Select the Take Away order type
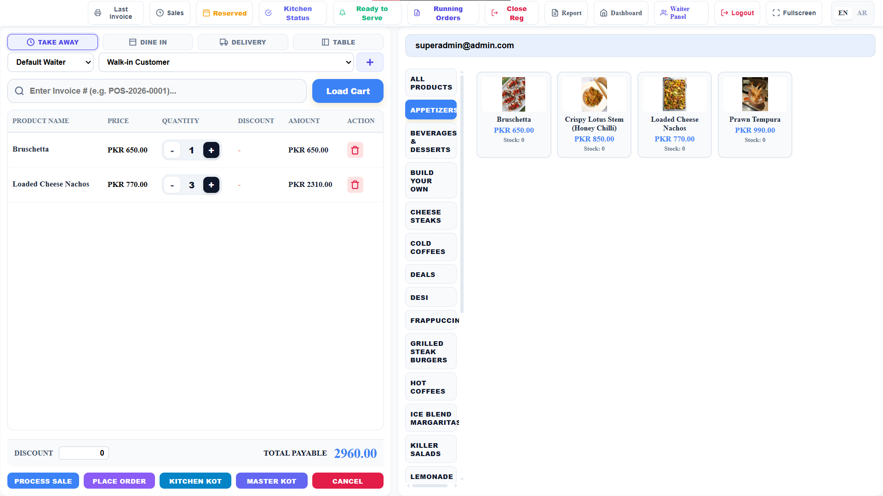 pyautogui.click(x=52, y=42)
